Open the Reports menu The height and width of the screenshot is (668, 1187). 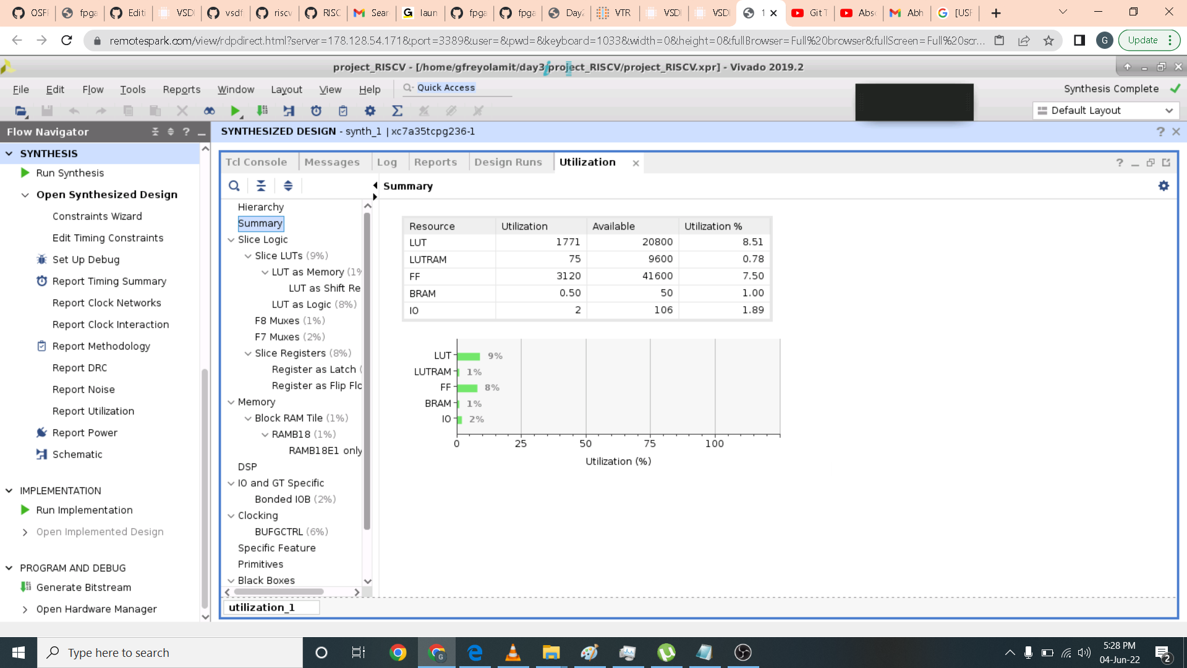tap(181, 90)
